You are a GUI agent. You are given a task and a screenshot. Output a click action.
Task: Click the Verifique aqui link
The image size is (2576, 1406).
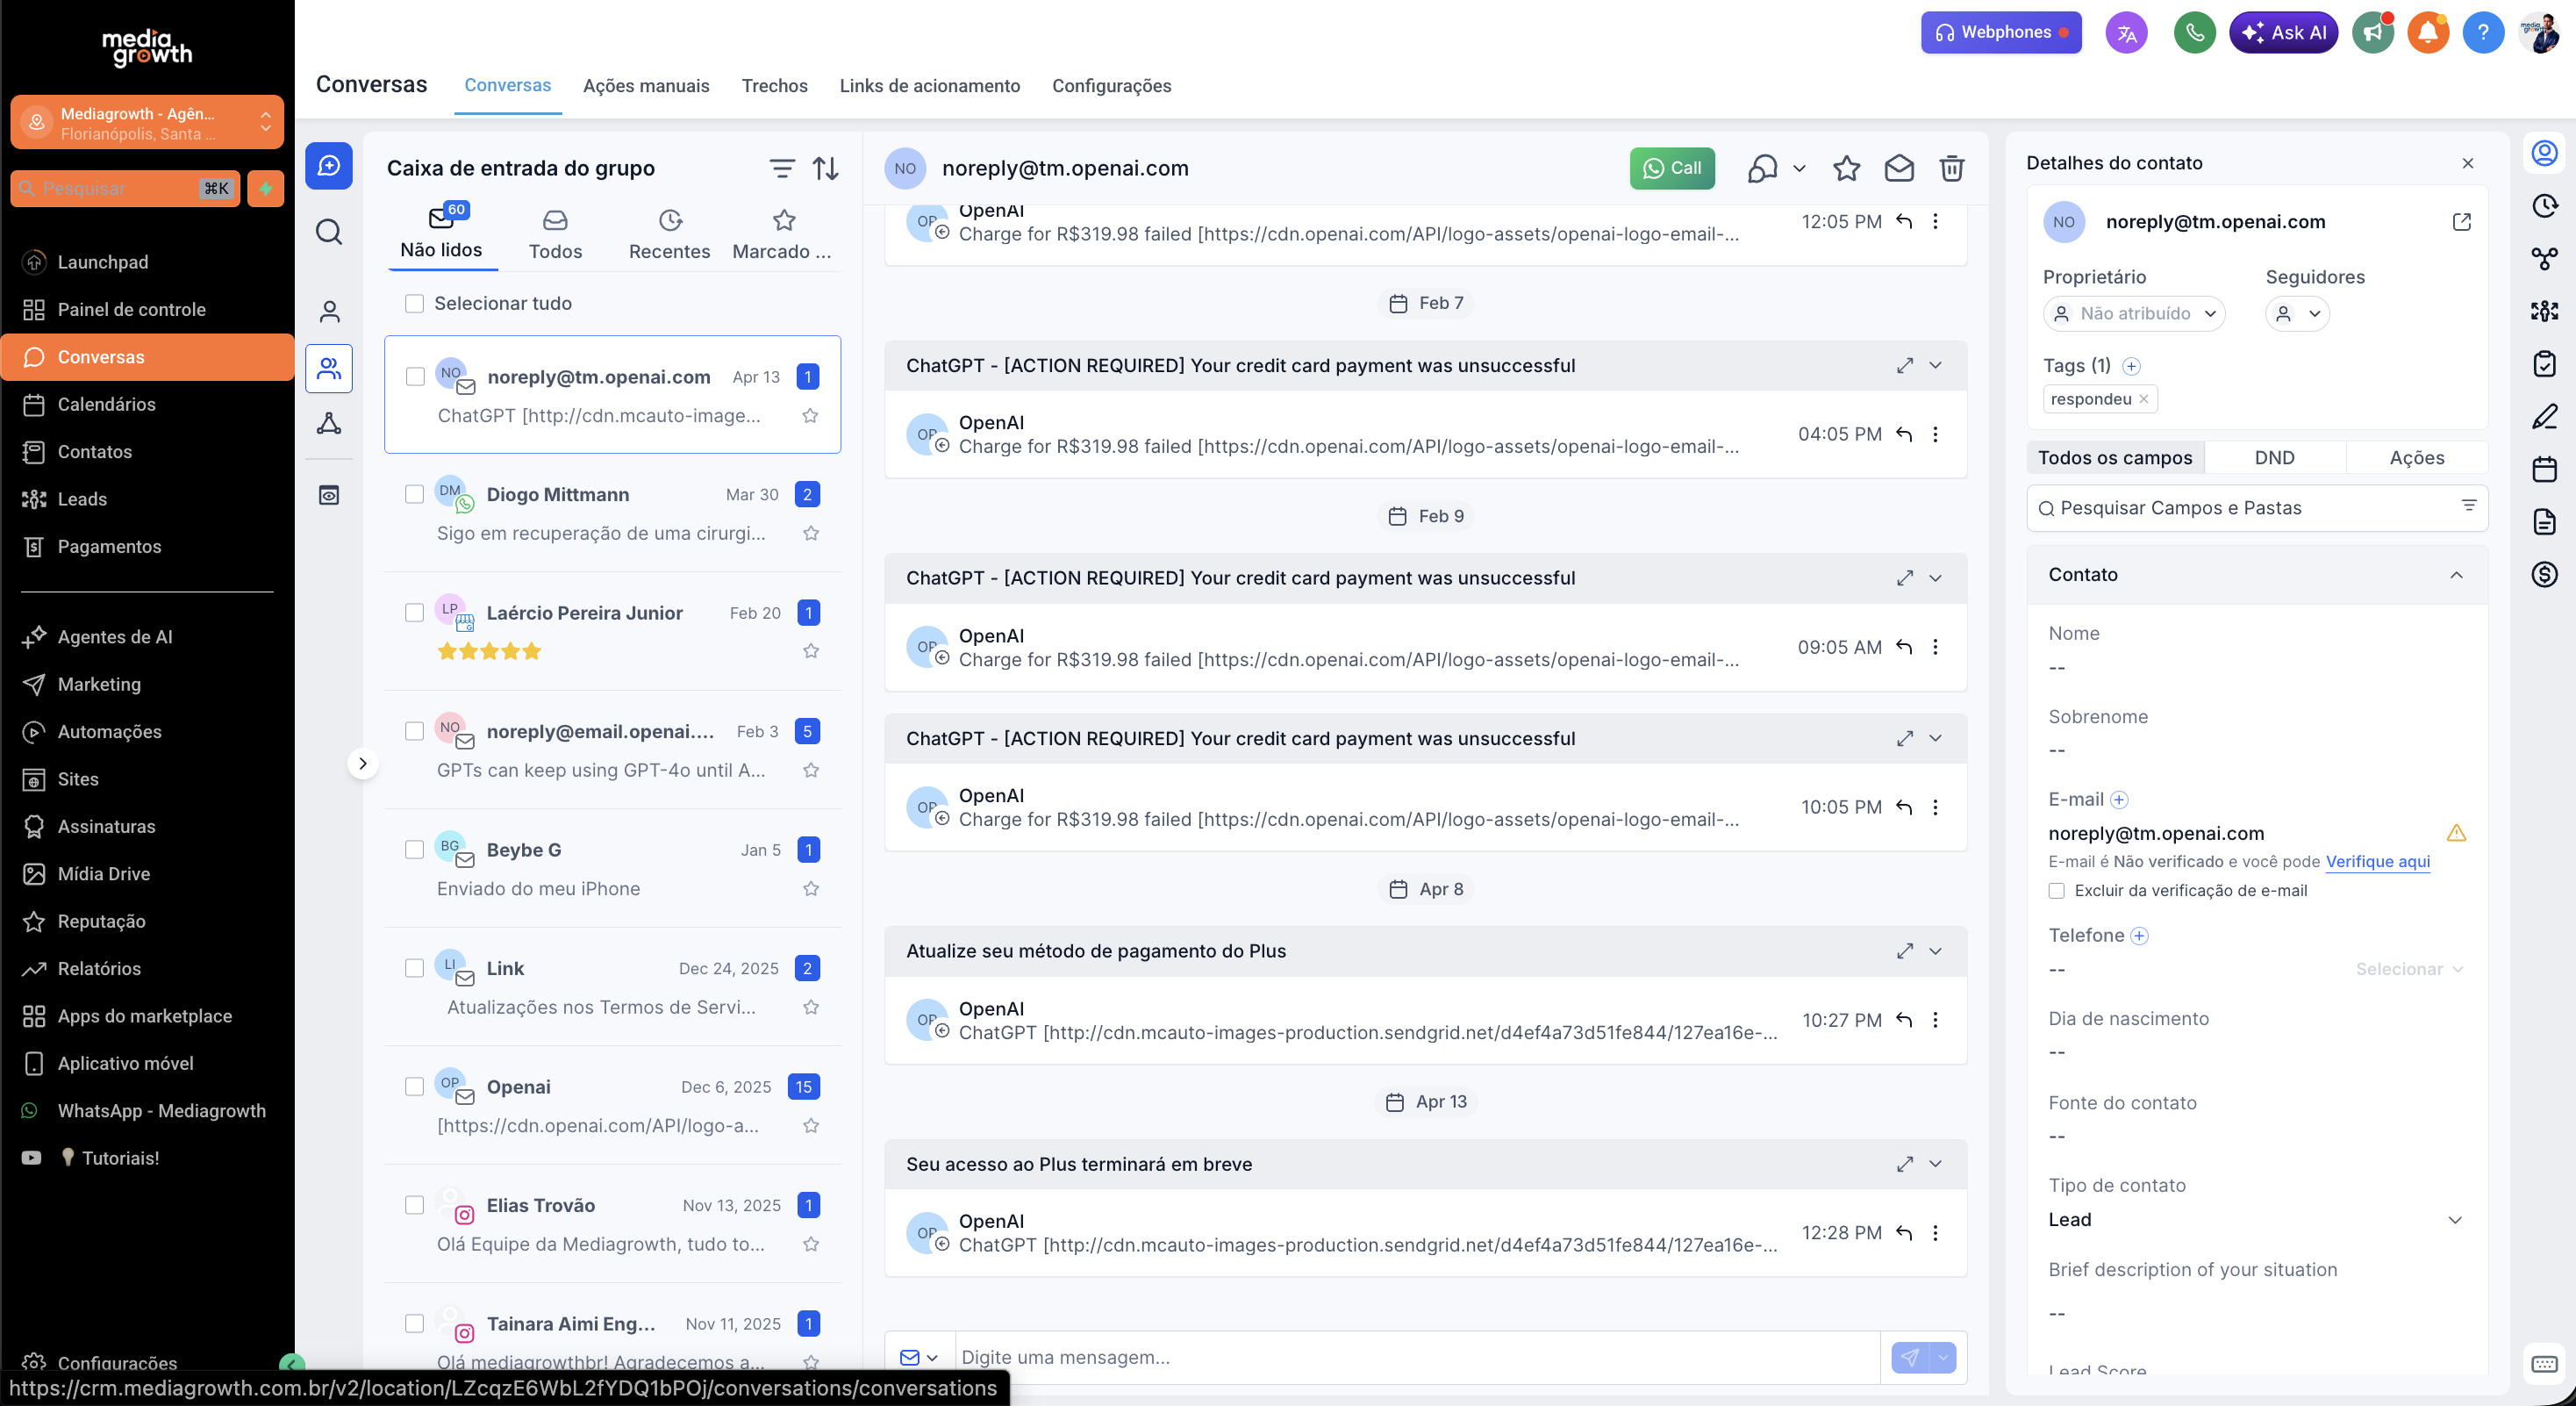2377,862
